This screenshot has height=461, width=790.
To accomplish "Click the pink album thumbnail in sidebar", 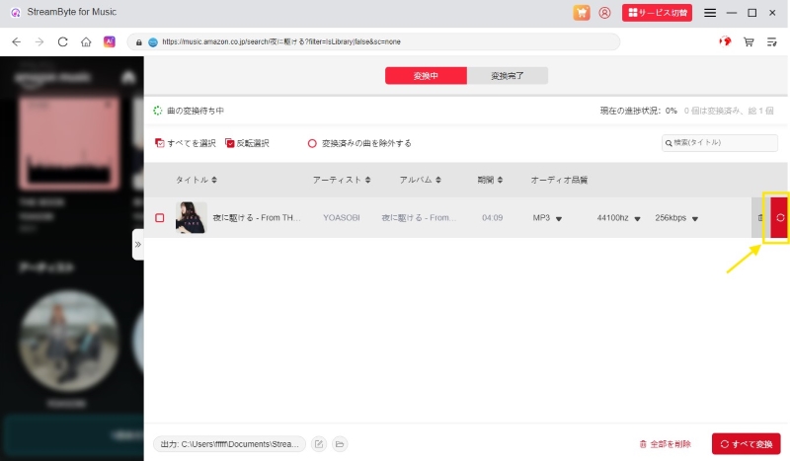I will click(69, 143).
